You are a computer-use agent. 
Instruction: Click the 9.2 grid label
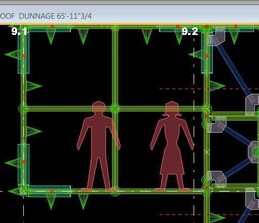click(x=190, y=31)
